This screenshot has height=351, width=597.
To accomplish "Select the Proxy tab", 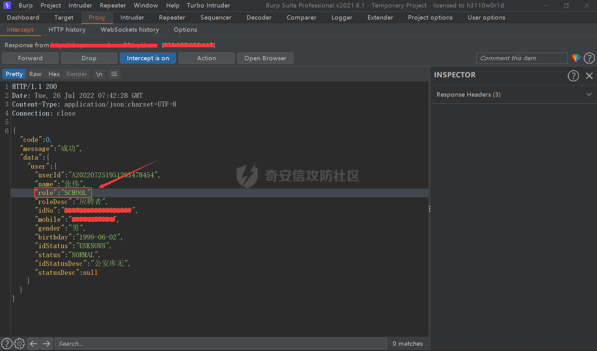I will [97, 17].
